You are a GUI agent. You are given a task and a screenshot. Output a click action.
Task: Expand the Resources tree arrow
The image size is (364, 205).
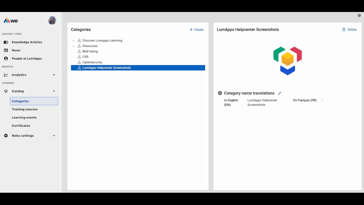click(73, 46)
